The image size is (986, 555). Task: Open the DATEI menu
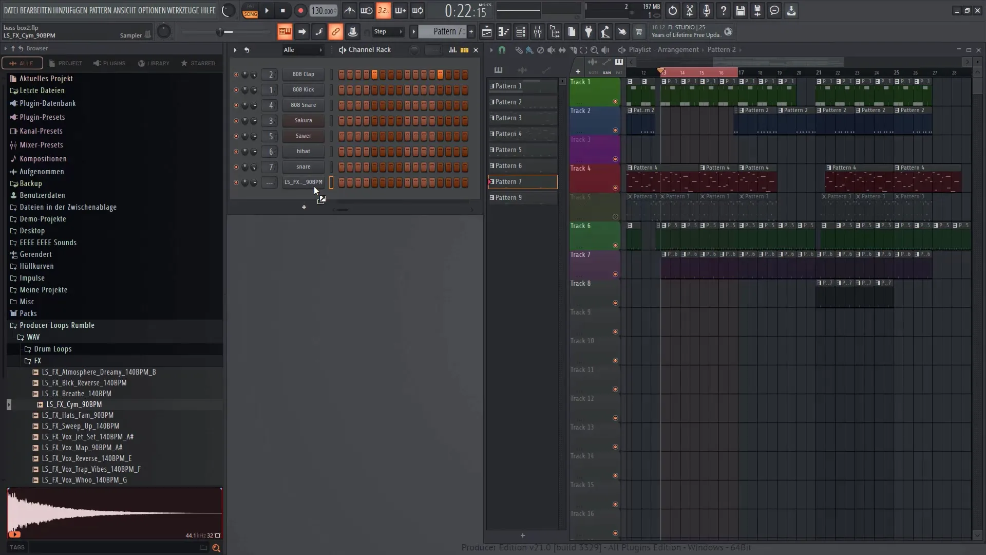pos(11,10)
